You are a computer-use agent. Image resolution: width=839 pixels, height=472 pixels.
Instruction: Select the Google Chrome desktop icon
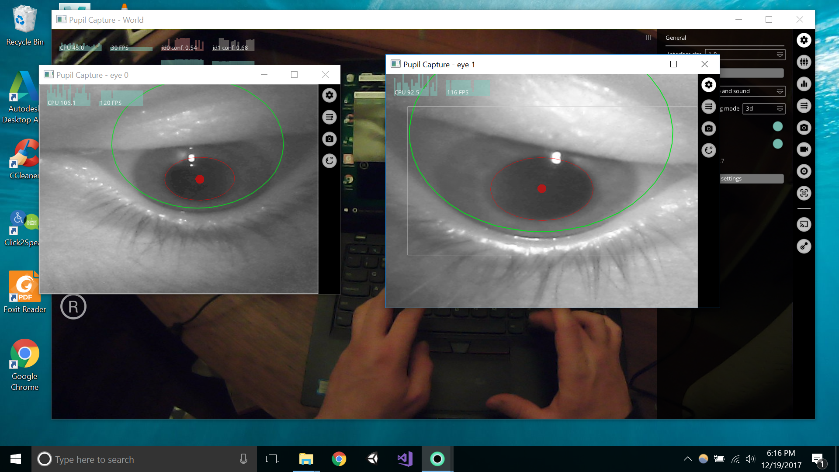coord(25,365)
